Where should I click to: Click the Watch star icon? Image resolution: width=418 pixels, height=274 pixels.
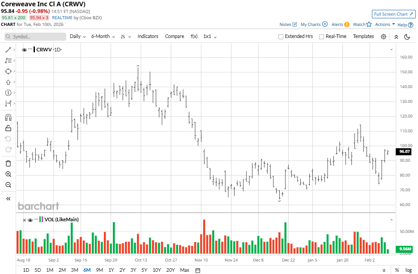click(x=369, y=24)
